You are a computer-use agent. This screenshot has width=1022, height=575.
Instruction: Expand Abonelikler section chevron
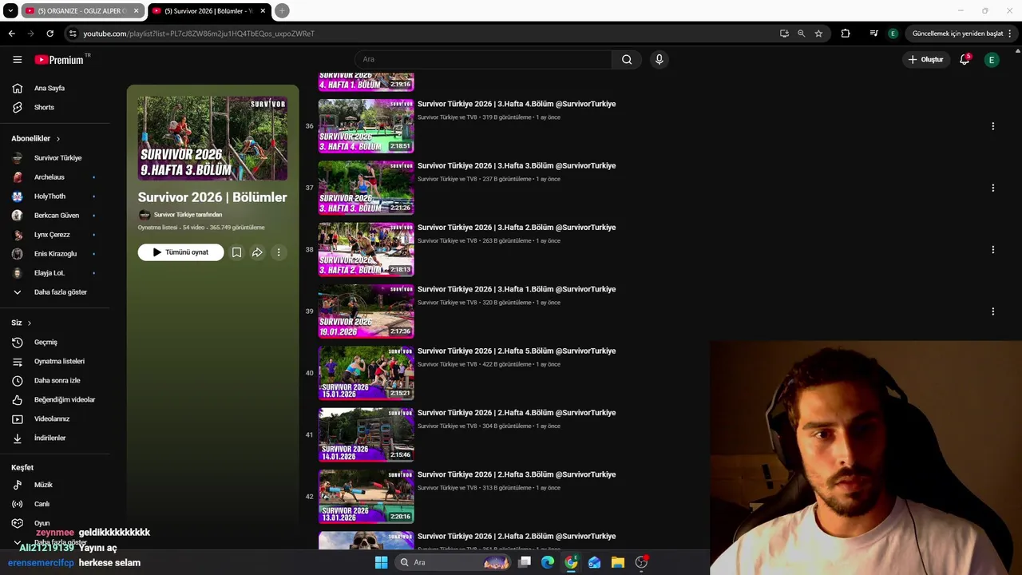pyautogui.click(x=57, y=139)
